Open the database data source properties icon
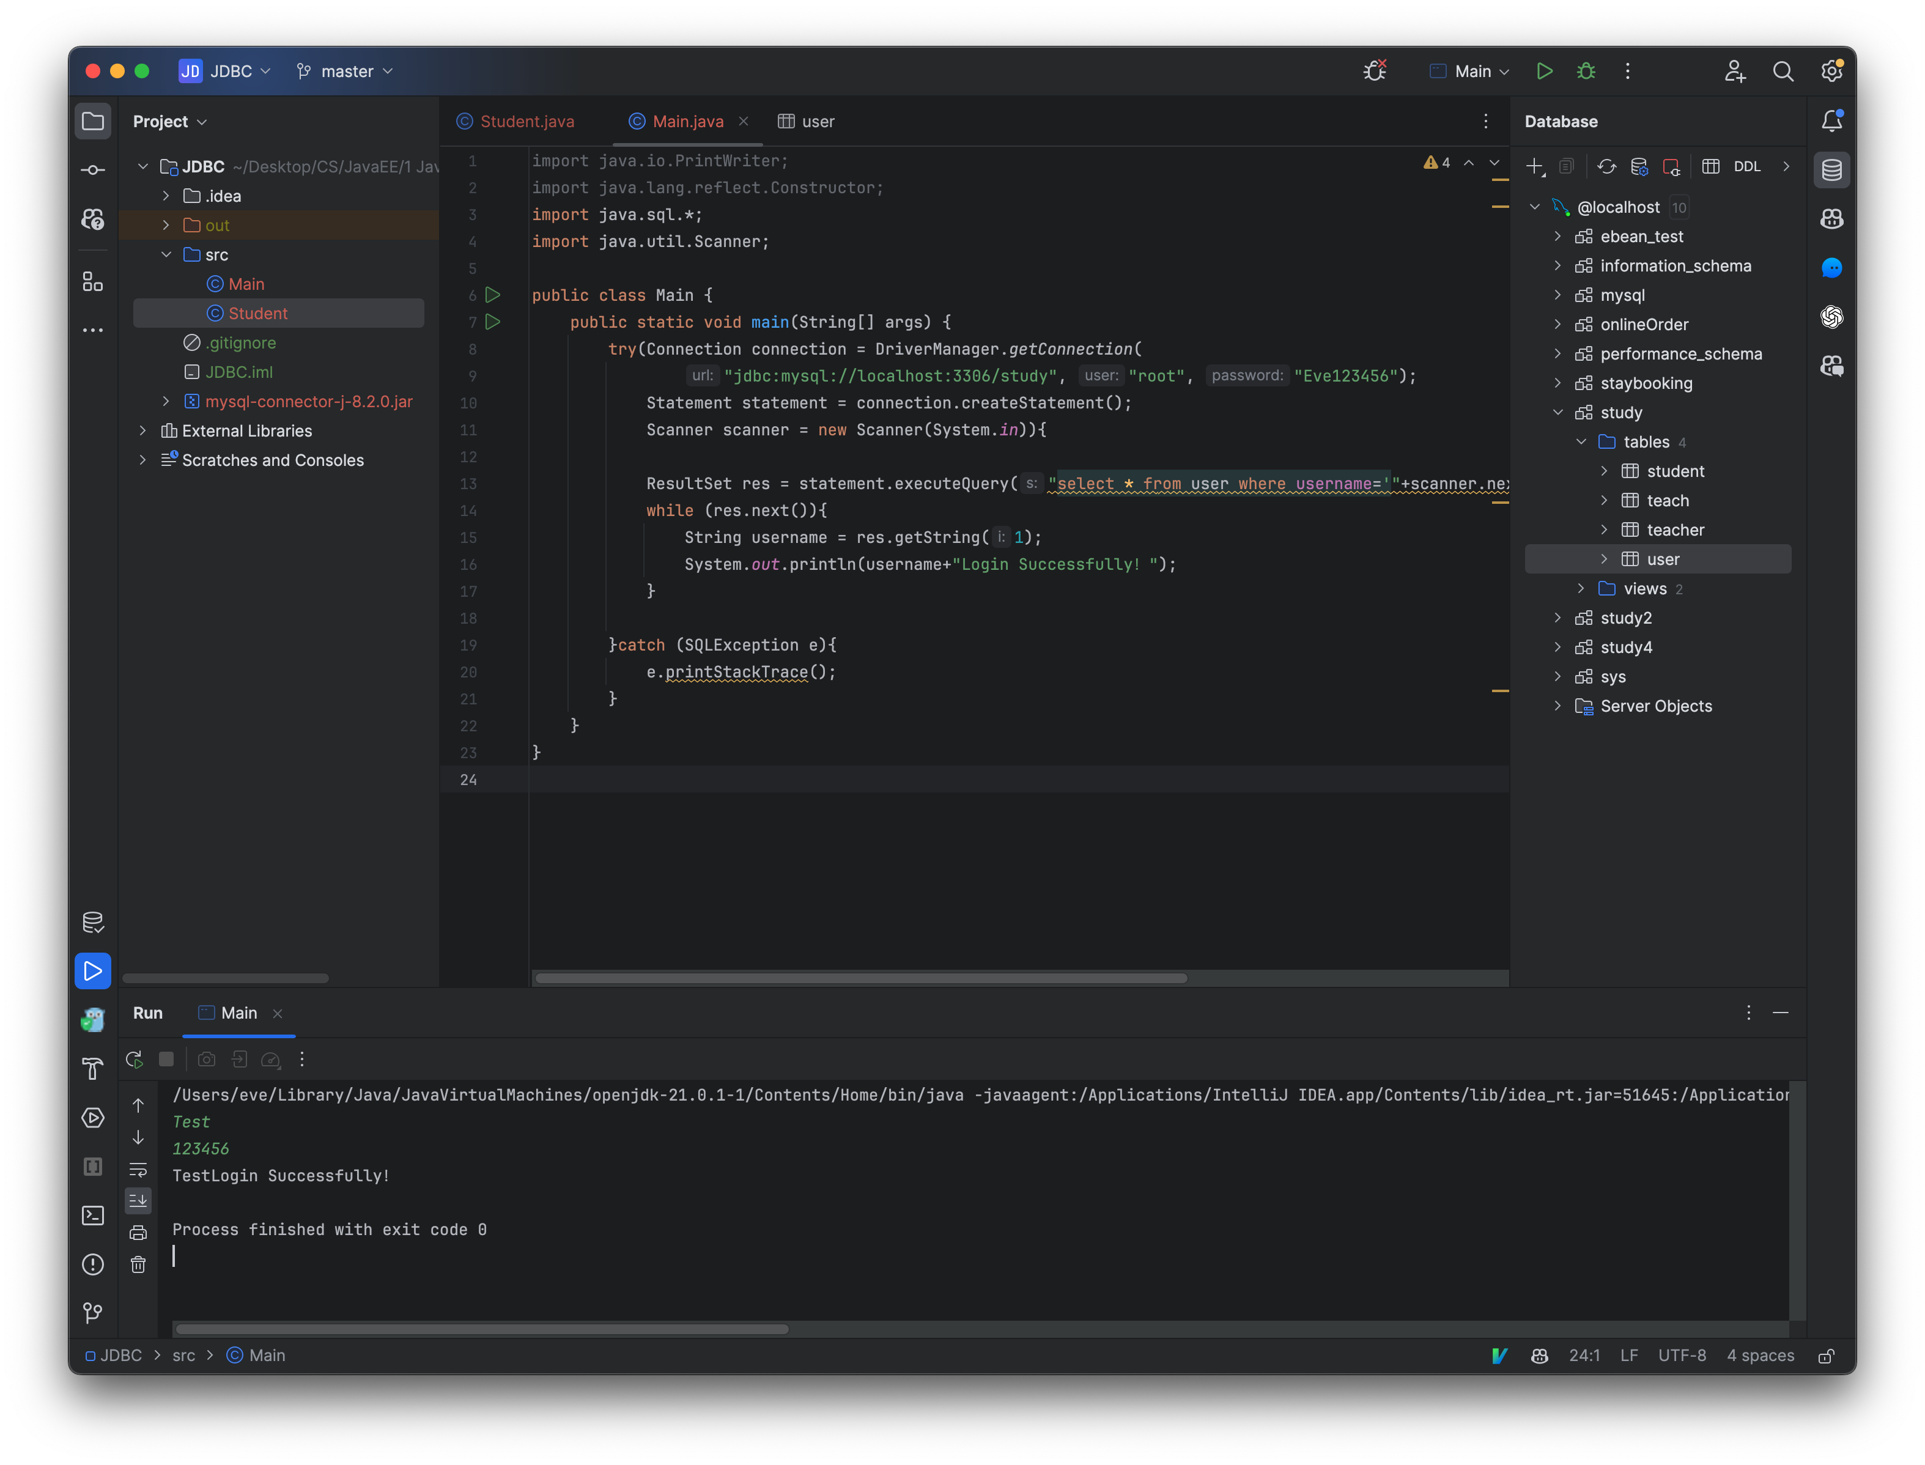 pos(1640,166)
